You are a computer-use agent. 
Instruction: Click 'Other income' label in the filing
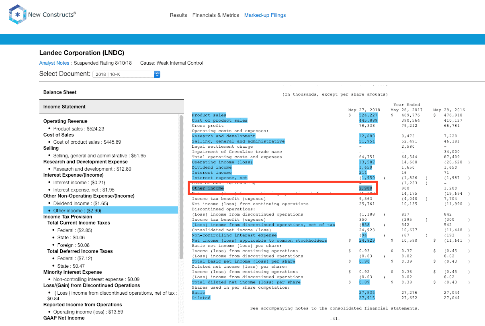click(x=208, y=188)
